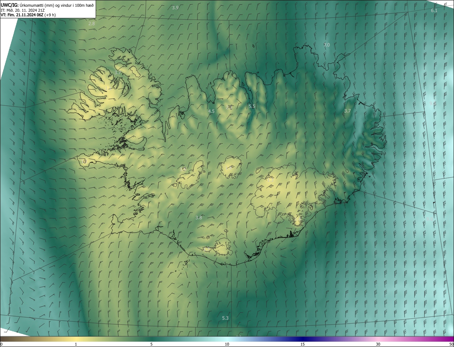Click the '7.0' value on the map

tap(327, 45)
